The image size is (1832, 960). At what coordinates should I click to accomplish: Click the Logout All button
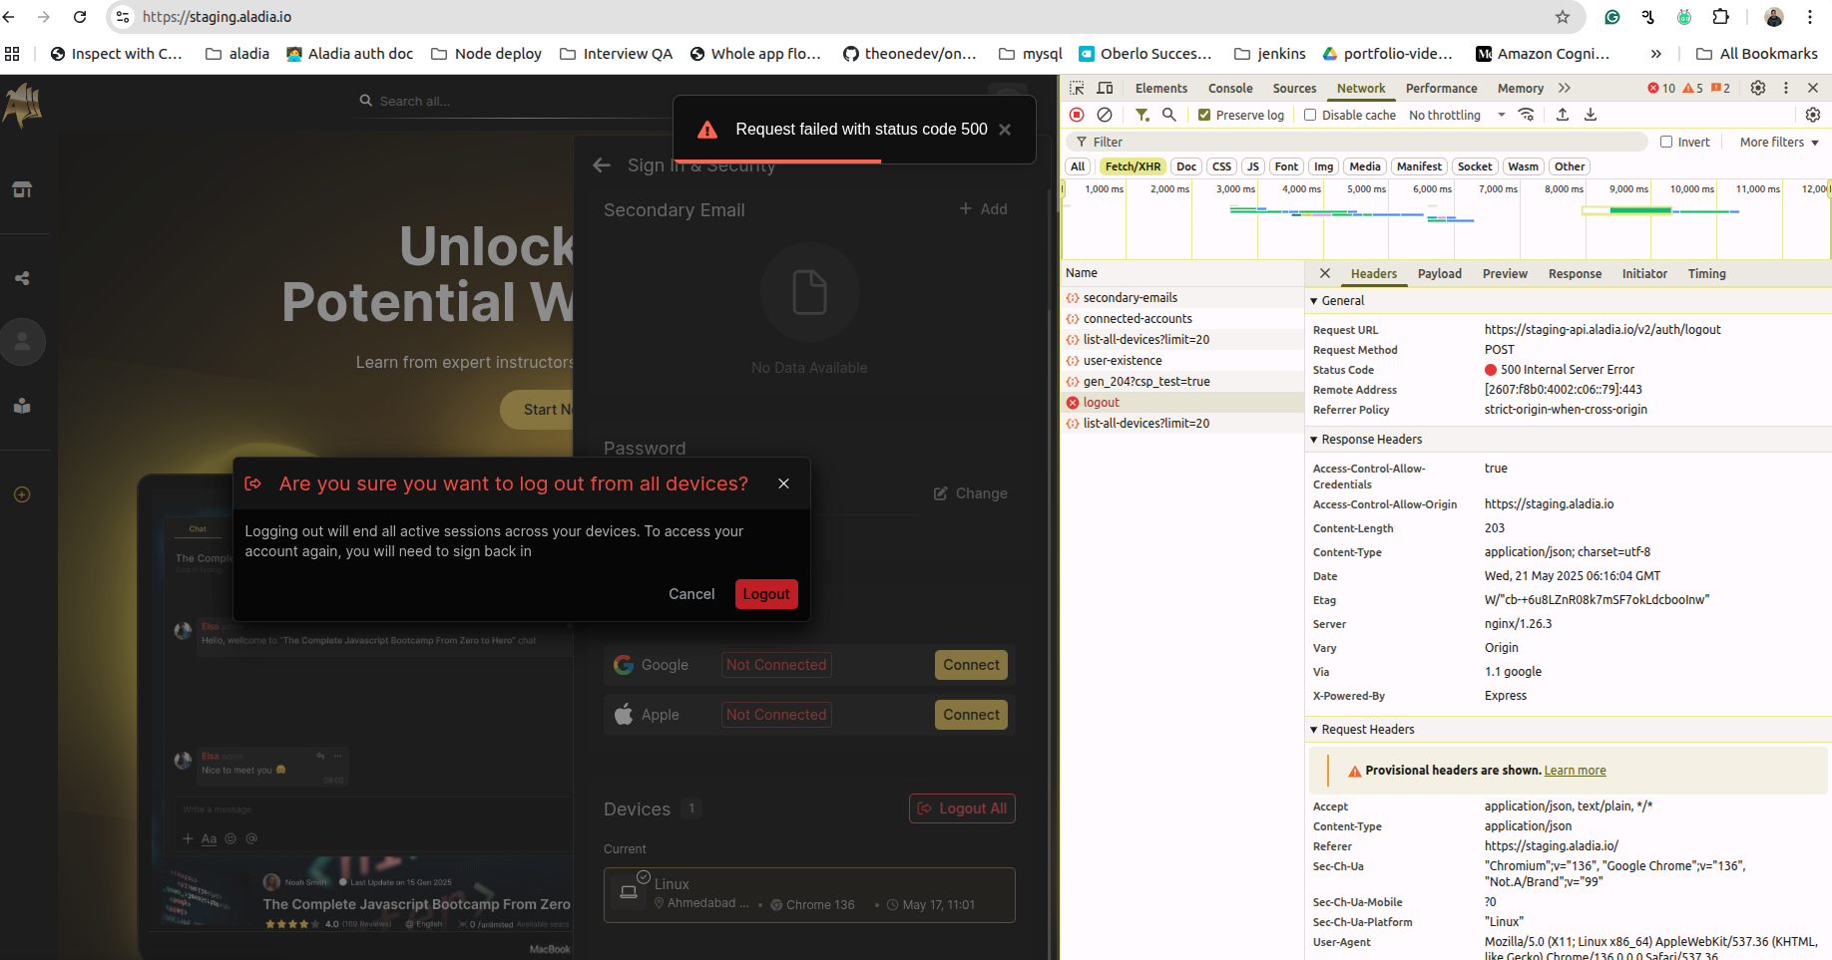coord(962,808)
